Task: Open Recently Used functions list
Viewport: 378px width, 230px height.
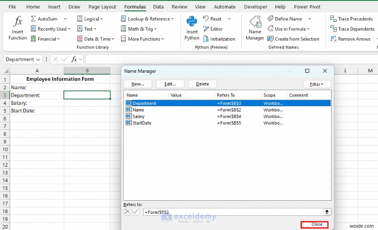Action: pos(51,29)
